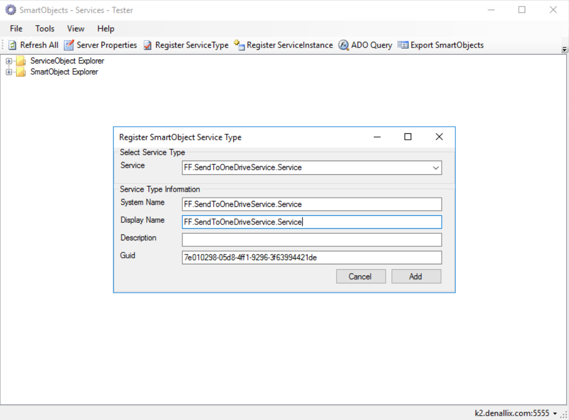Click the System Name text field

(x=311, y=204)
